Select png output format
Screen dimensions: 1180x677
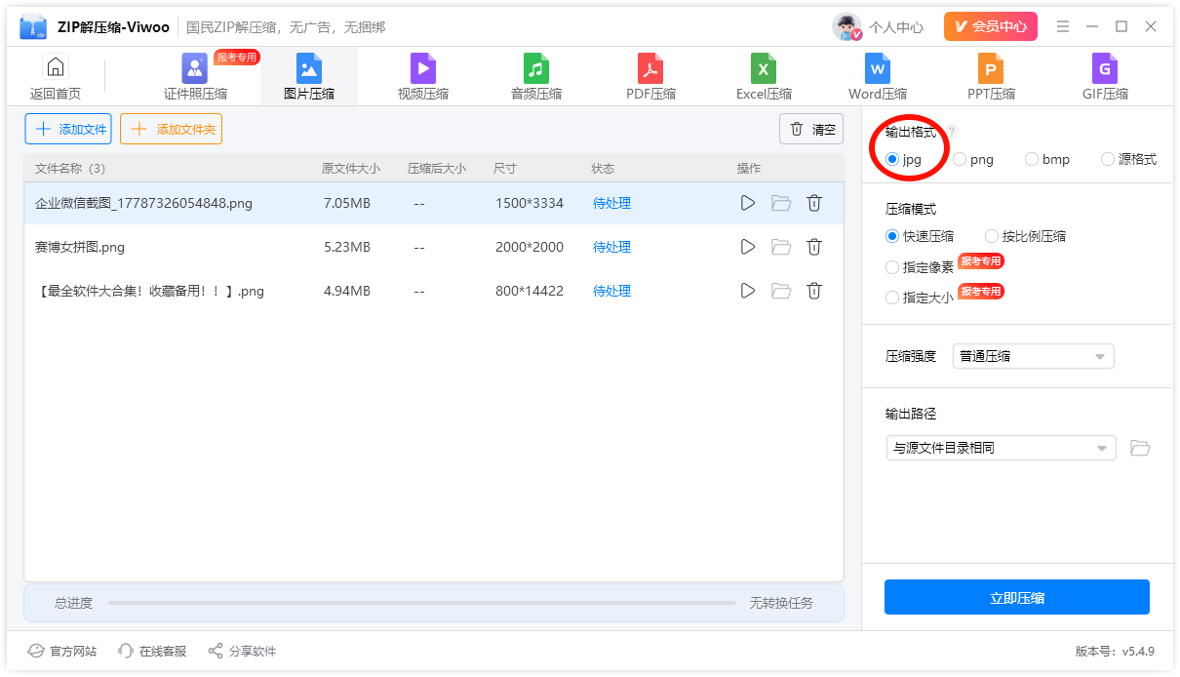coord(972,159)
